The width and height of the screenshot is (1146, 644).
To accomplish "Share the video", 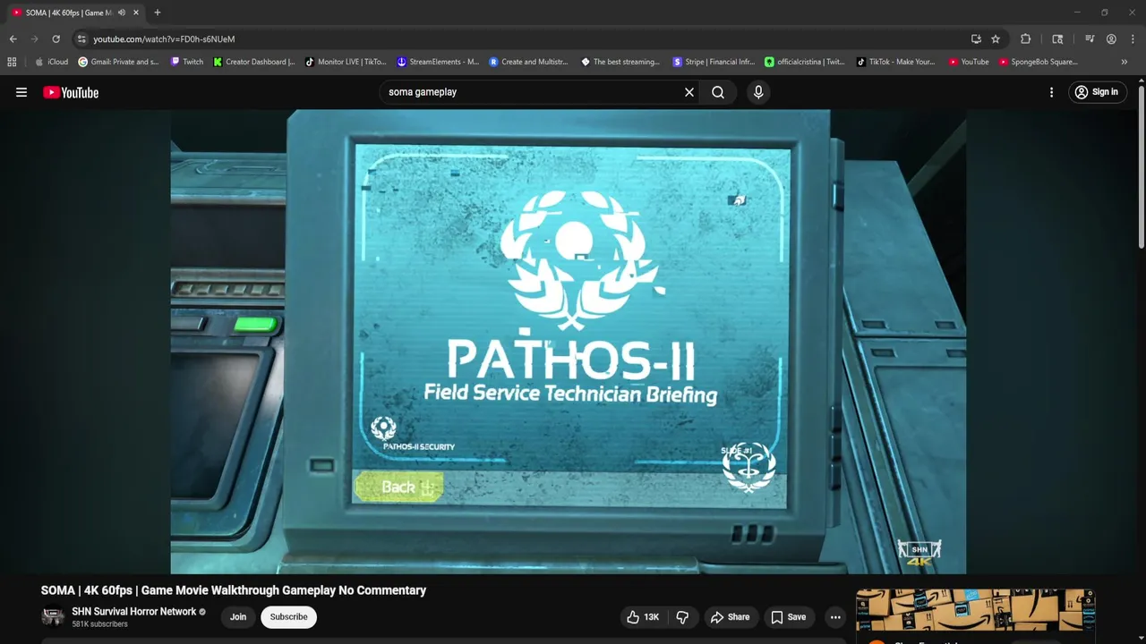I will [730, 617].
